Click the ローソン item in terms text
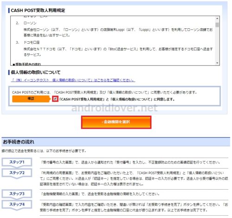The image size is (232, 218). click(30, 23)
